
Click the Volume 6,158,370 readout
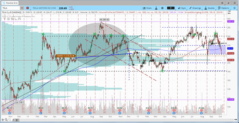coord(89,12)
